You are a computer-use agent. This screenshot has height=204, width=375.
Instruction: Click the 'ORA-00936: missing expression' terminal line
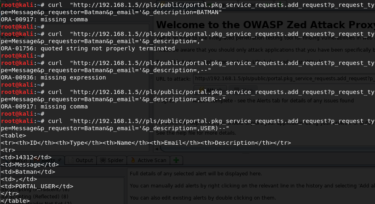pos(53,77)
